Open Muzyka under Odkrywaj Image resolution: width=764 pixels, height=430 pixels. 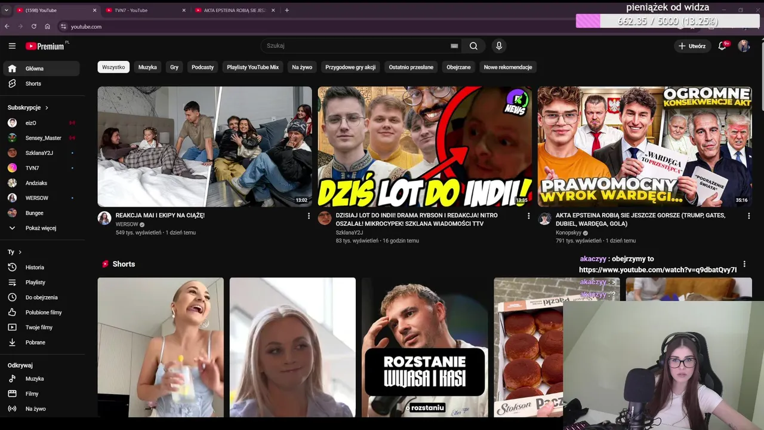point(41,379)
